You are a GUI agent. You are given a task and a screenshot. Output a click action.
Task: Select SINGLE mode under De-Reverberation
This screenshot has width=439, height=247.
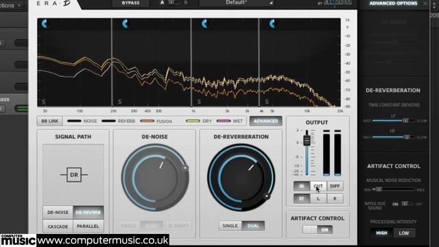coord(230,226)
